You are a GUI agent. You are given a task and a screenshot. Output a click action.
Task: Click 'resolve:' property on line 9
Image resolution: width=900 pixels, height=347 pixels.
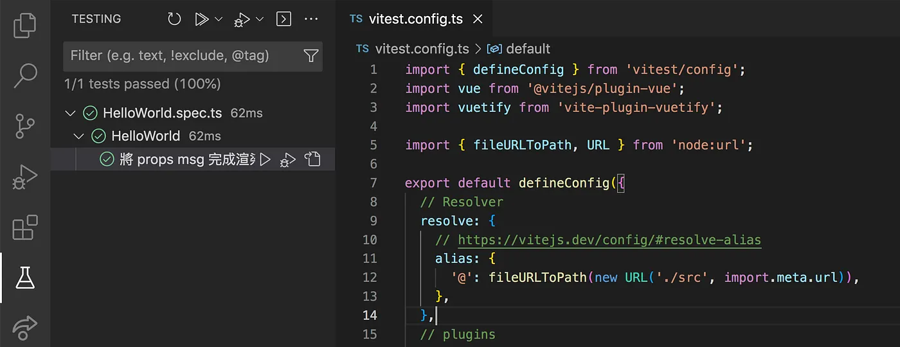[x=450, y=221]
